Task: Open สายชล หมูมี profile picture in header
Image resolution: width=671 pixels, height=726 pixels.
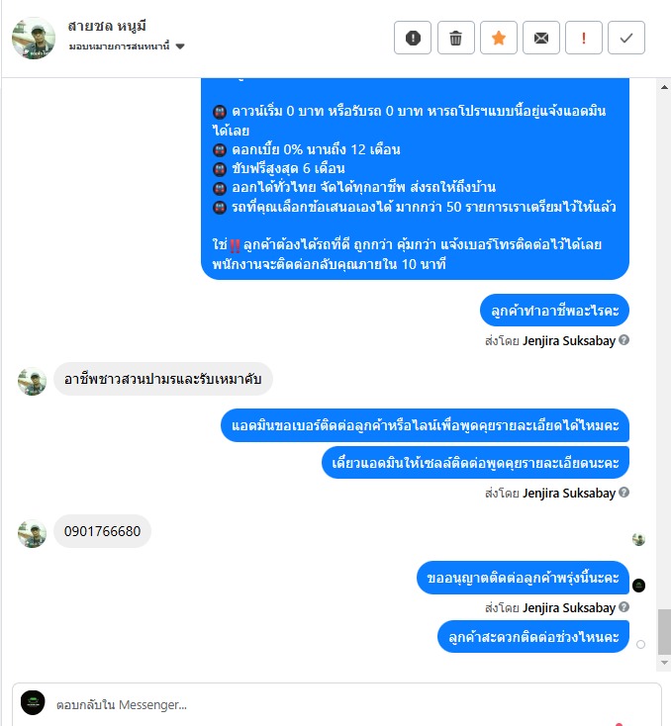Action: pos(34,38)
